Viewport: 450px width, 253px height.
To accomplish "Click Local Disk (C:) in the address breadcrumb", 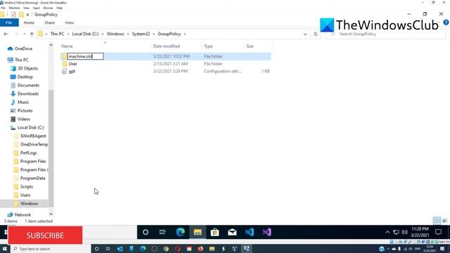I will (85, 34).
